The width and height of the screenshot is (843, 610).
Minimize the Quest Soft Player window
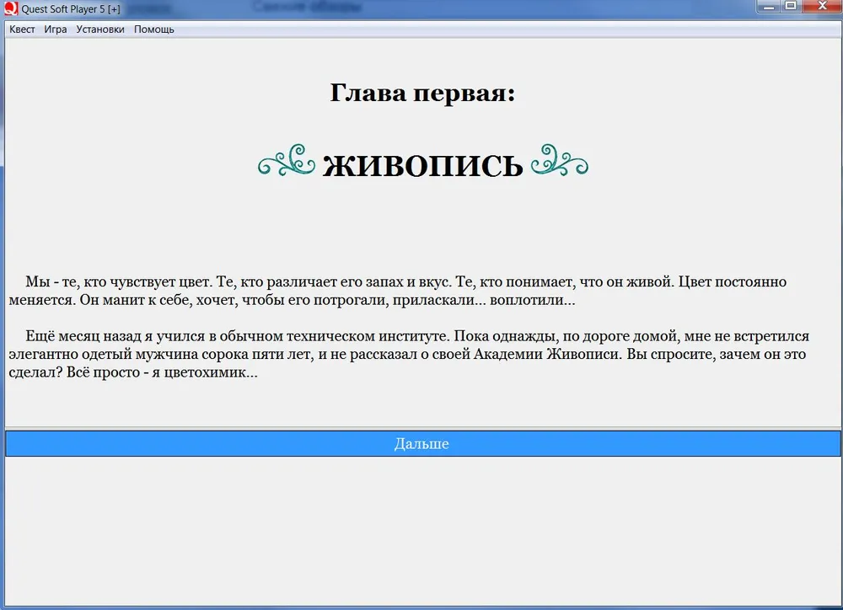tap(768, 7)
